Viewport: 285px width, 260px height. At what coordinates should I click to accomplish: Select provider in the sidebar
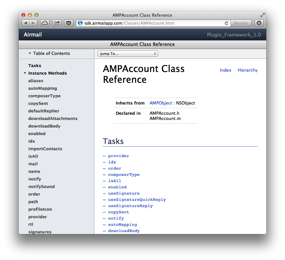pos(37,217)
